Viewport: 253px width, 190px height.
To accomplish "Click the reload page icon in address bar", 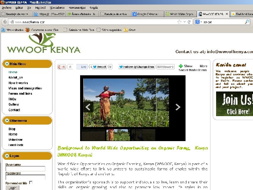I will [189, 22].
